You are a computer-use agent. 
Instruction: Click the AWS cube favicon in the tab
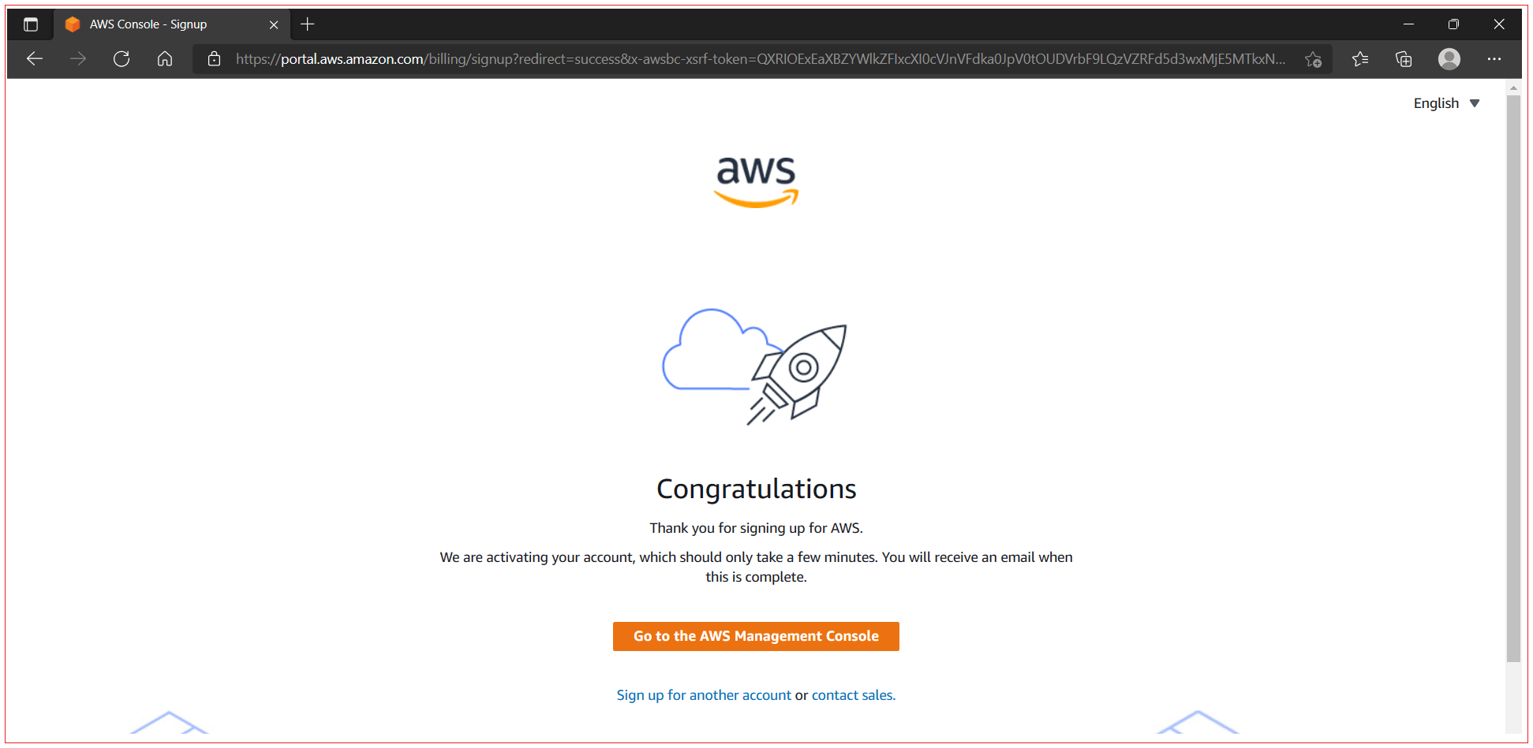click(x=72, y=24)
